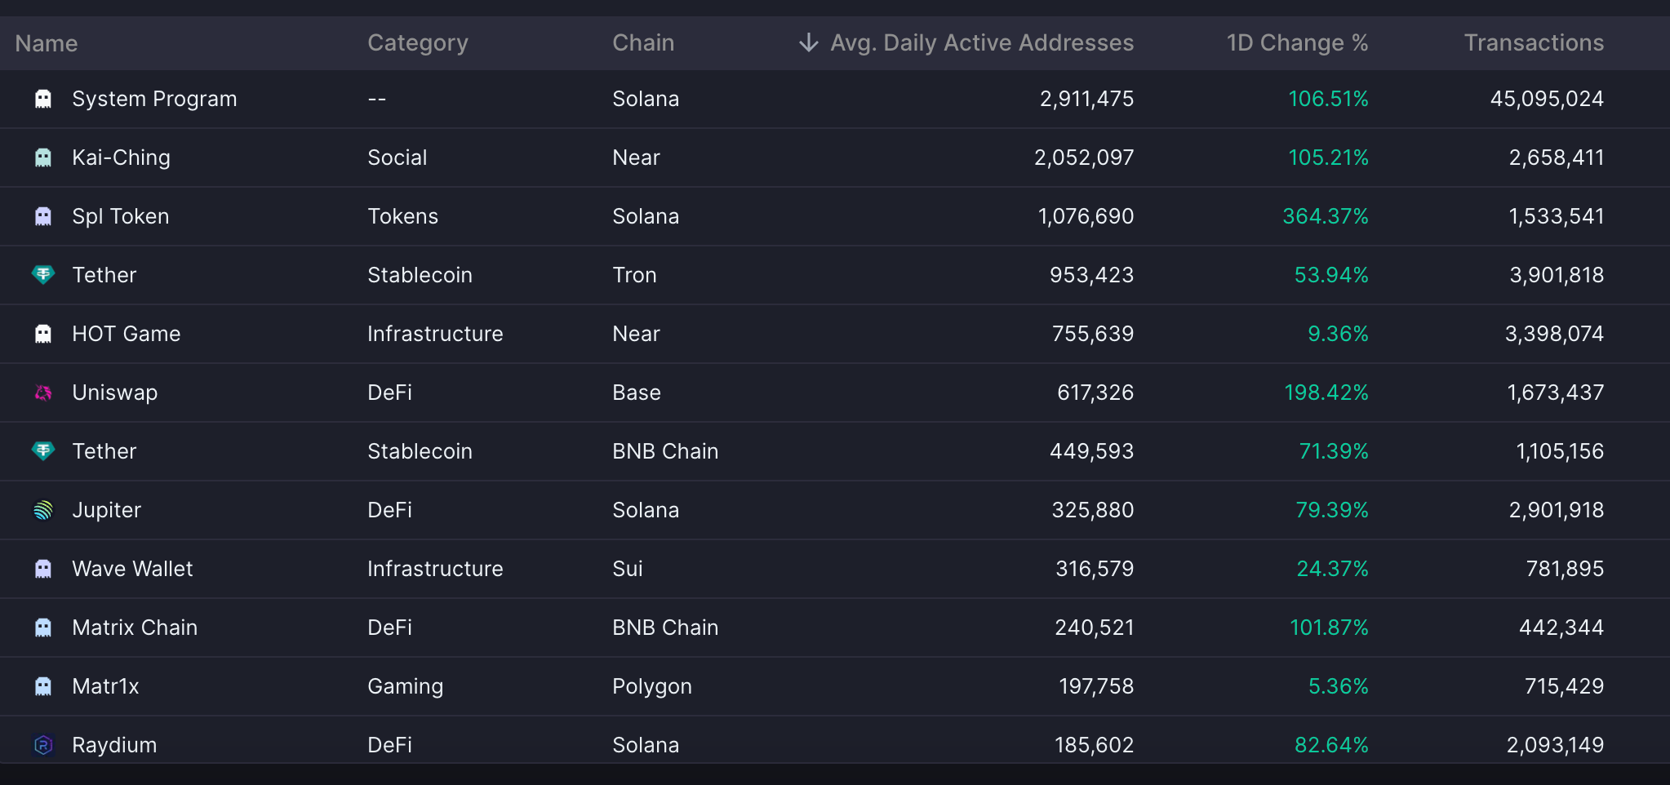The image size is (1670, 785).
Task: Click the Tron Tether logo icon
Action: (x=43, y=275)
